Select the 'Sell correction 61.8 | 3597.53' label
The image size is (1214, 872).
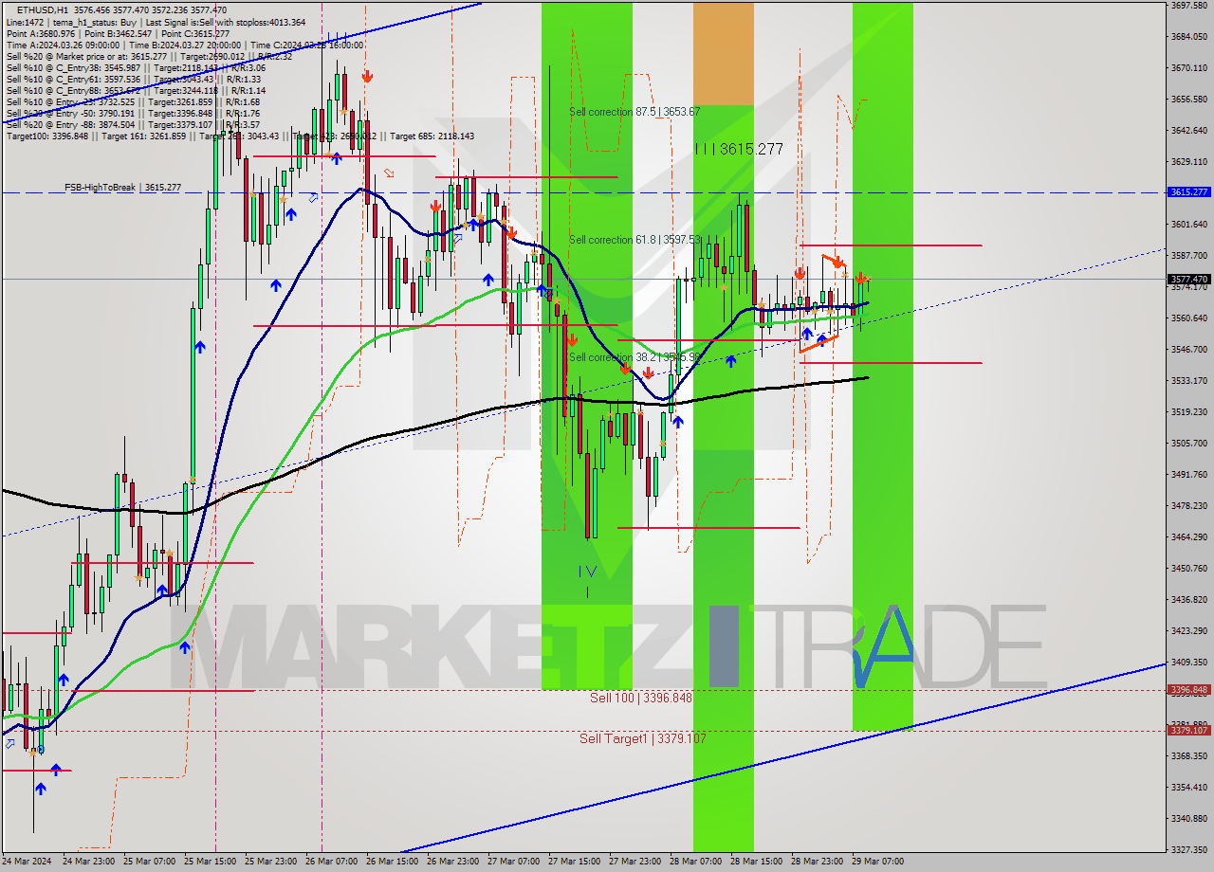[635, 240]
